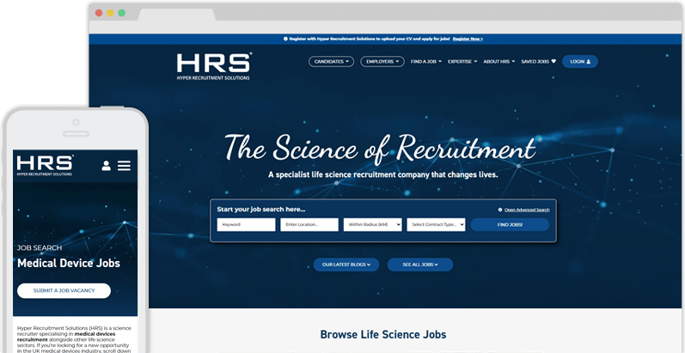The height and width of the screenshot is (353, 685).
Task: Click the OUR LATEST BLOGS button
Action: [346, 265]
